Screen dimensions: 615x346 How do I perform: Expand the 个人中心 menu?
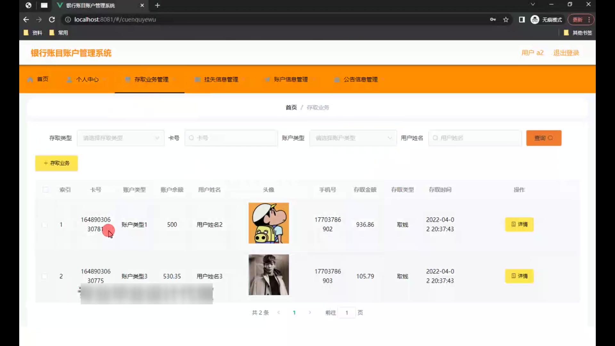(x=87, y=79)
